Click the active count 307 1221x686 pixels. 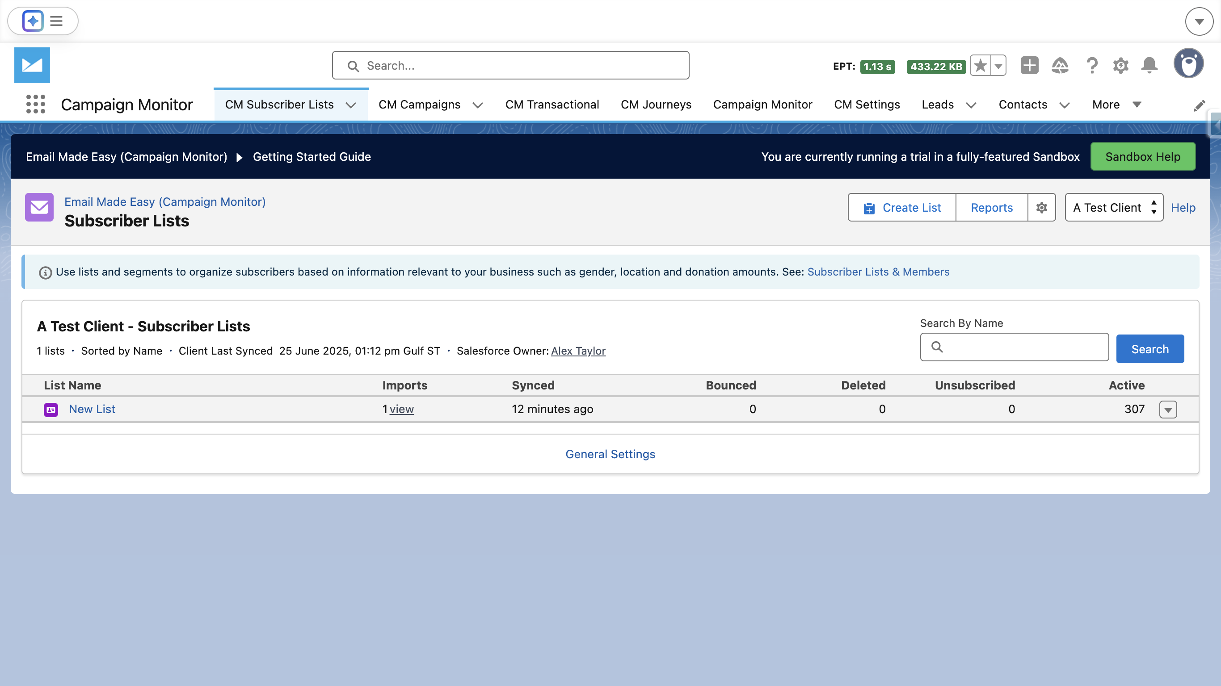[x=1134, y=410]
